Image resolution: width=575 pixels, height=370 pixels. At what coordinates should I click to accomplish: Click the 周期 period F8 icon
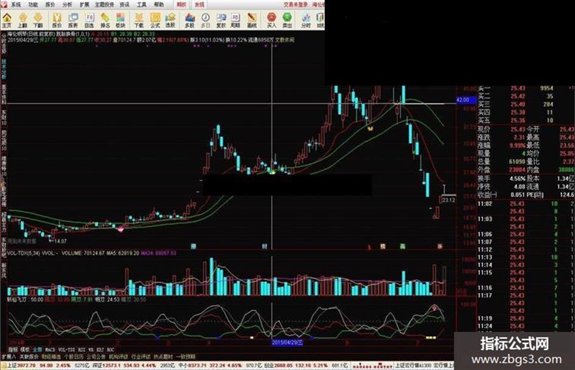pyautogui.click(x=235, y=20)
